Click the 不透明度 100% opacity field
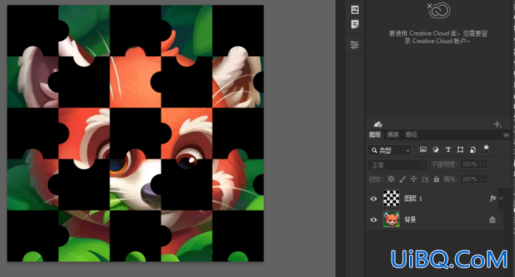 pyautogui.click(x=470, y=164)
